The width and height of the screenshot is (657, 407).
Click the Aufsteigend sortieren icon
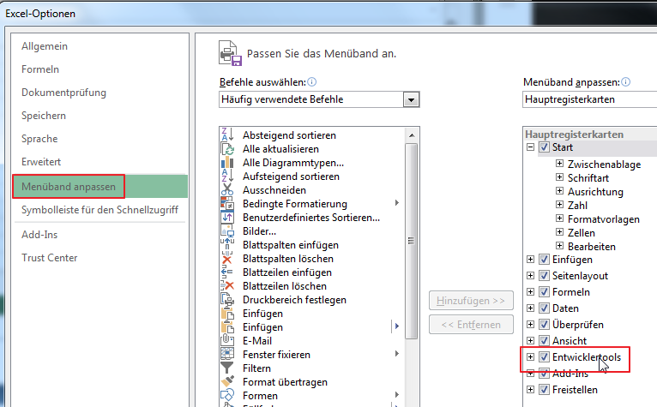click(227, 177)
